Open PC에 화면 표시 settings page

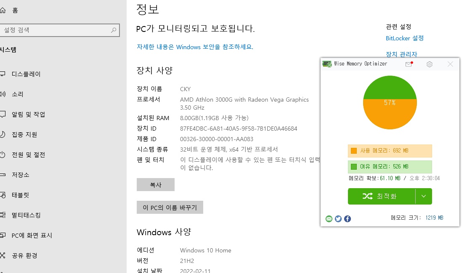tap(32, 235)
